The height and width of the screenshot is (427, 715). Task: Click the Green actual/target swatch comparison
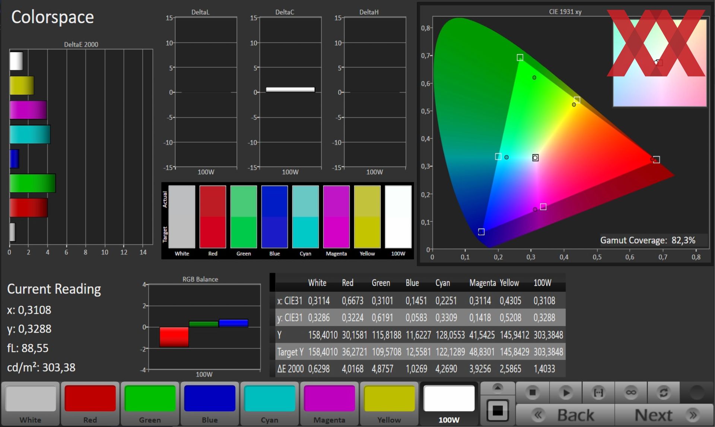point(244,217)
